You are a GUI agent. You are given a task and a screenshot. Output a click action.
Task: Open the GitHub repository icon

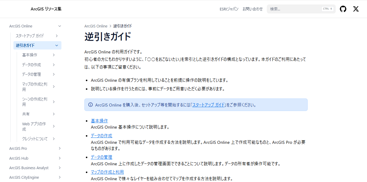(x=343, y=9)
